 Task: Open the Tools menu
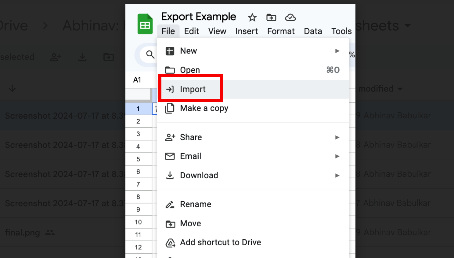click(341, 31)
